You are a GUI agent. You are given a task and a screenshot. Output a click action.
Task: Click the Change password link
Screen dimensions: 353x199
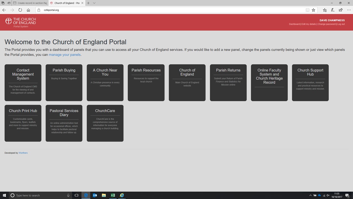327,24
